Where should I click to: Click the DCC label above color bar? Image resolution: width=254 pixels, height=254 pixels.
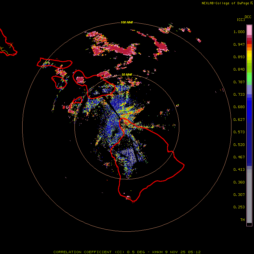coord(248,17)
